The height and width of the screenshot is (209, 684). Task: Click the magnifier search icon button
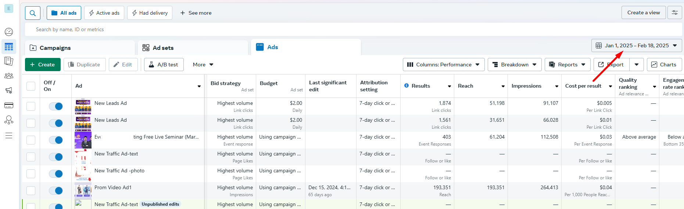click(x=33, y=13)
